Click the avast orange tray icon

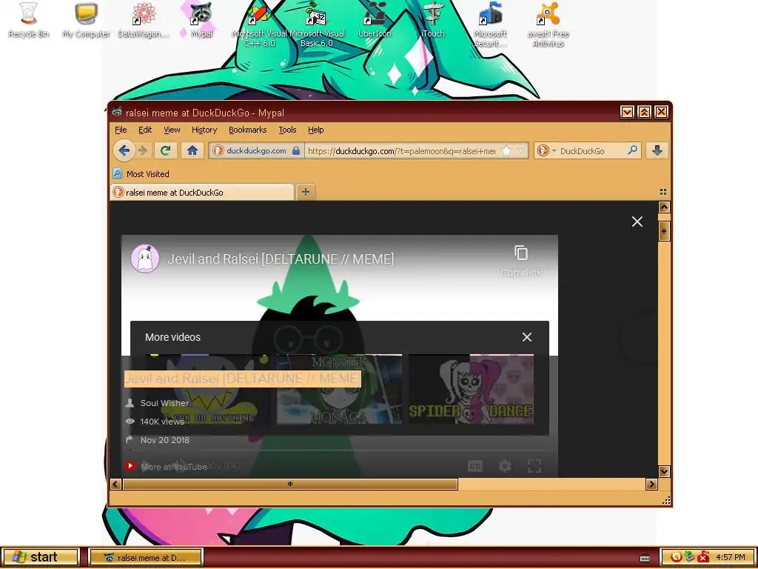coord(677,557)
